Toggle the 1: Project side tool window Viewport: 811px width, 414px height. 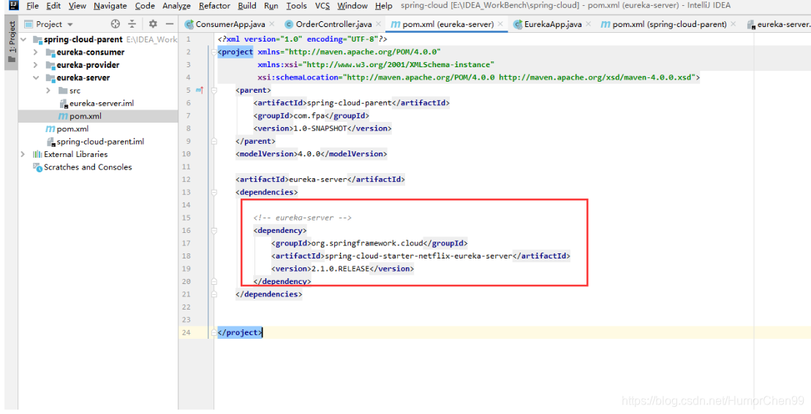[x=11, y=42]
